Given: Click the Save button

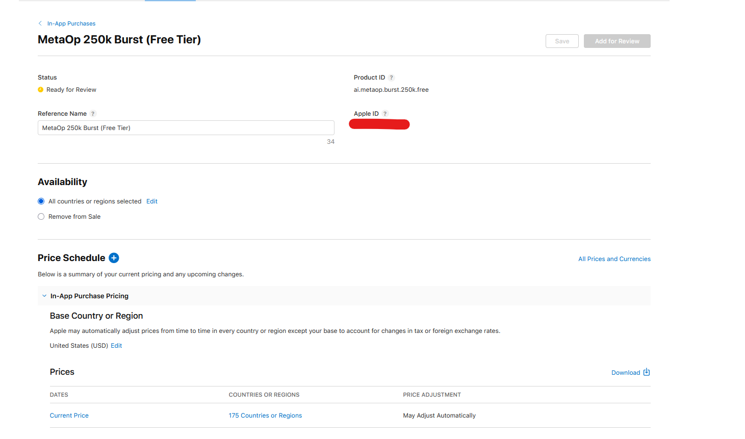Looking at the screenshot, I should (562, 41).
